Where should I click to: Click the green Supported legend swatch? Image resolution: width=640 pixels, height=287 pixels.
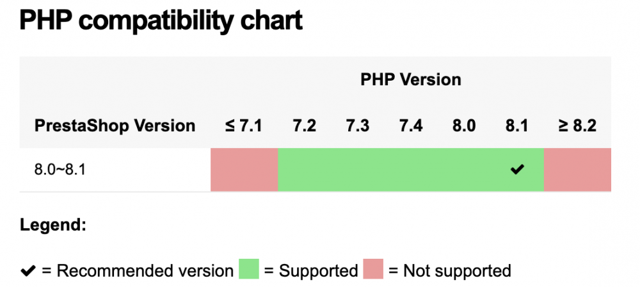pyautogui.click(x=249, y=269)
